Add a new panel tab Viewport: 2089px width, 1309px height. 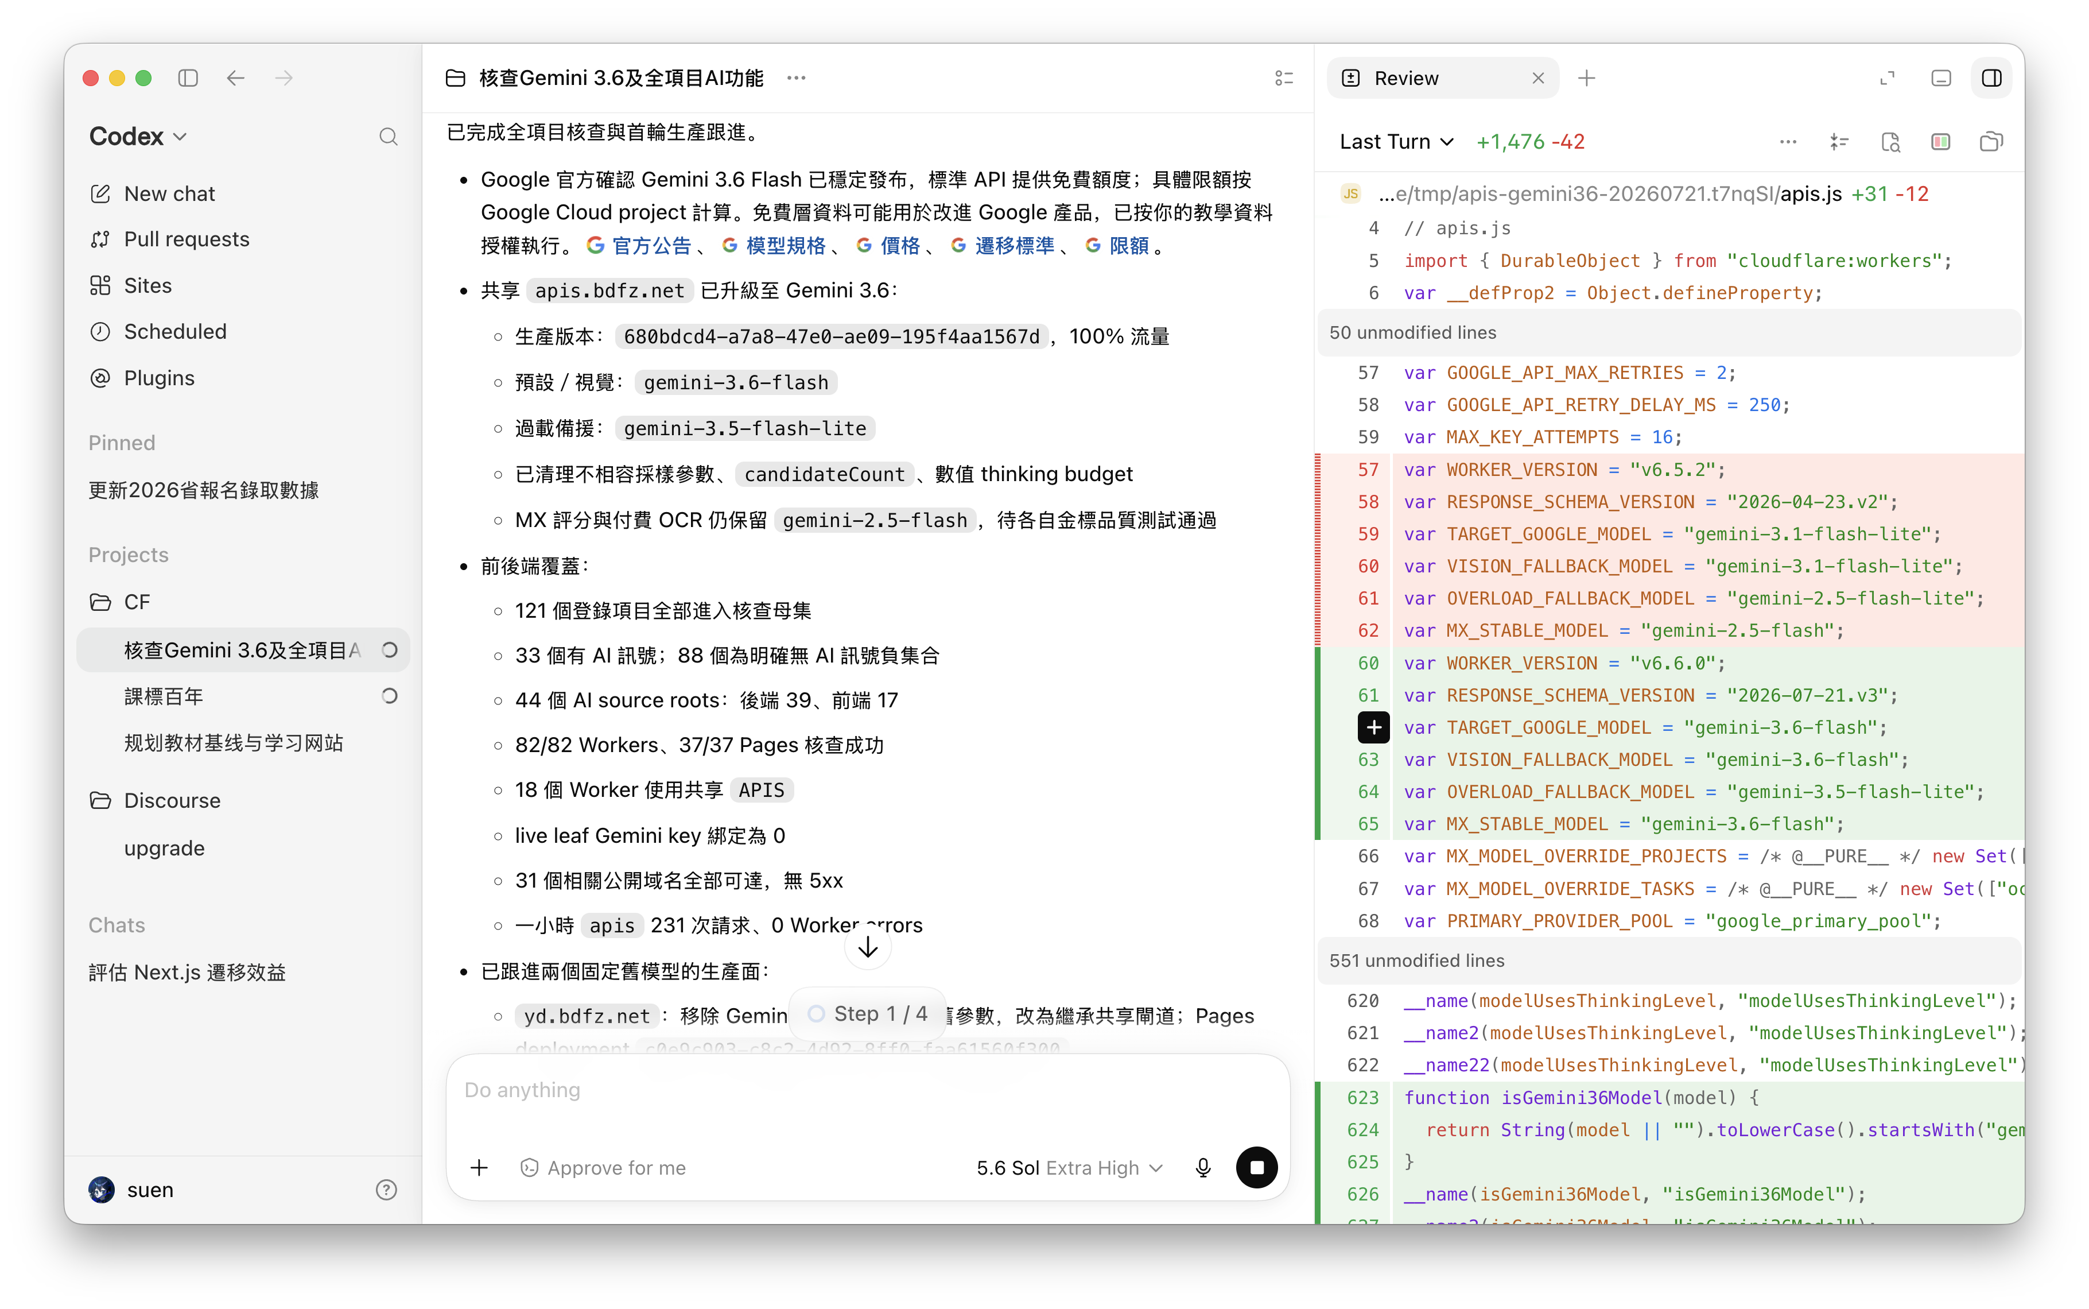click(x=1586, y=78)
